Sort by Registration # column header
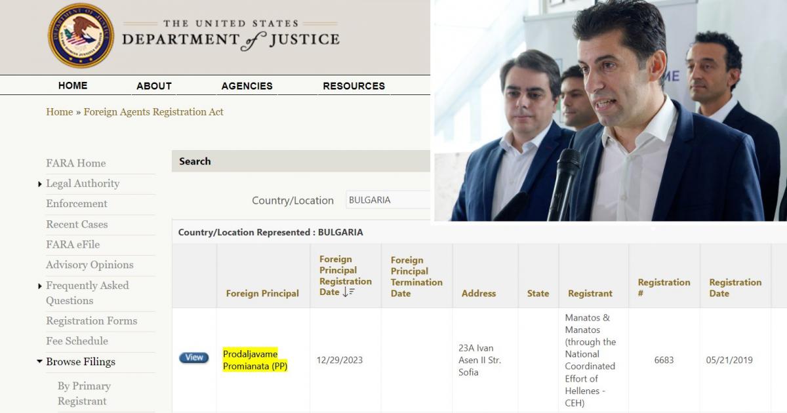The image size is (787, 413). (x=664, y=288)
